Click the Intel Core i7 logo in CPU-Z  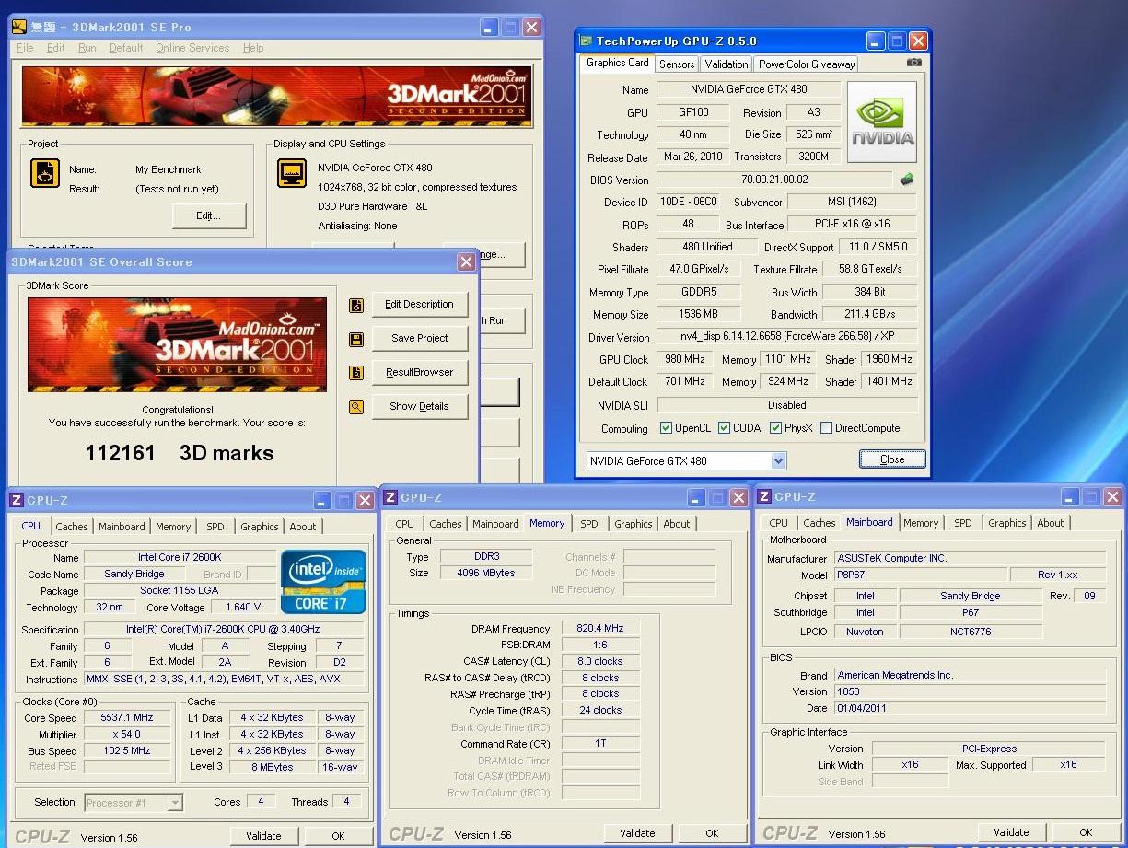[x=323, y=582]
